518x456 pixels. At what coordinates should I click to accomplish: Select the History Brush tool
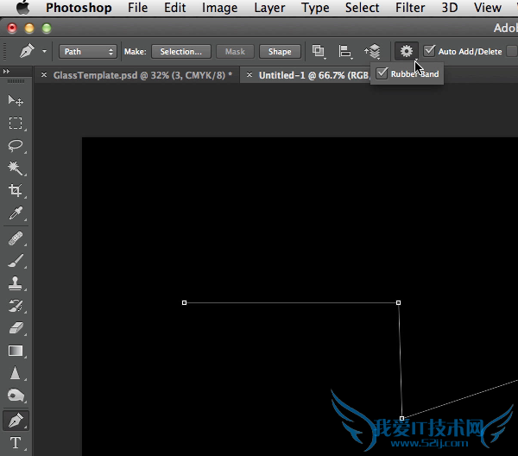tap(16, 306)
